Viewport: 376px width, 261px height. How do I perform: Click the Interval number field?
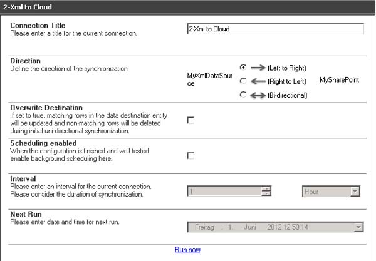pos(224,192)
